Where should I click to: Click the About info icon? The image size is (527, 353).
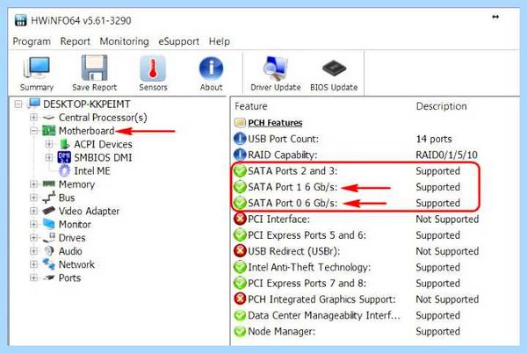click(211, 68)
